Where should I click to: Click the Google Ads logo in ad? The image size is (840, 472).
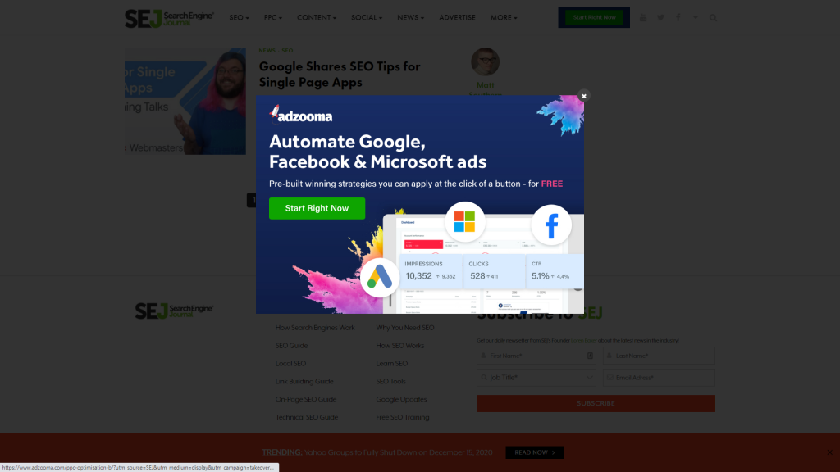379,277
